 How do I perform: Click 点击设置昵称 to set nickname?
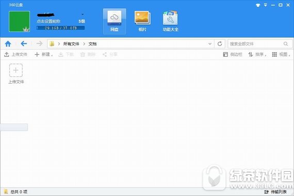click(48, 21)
